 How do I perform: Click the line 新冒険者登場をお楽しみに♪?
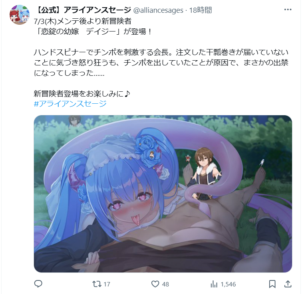pyautogui.click(x=82, y=94)
